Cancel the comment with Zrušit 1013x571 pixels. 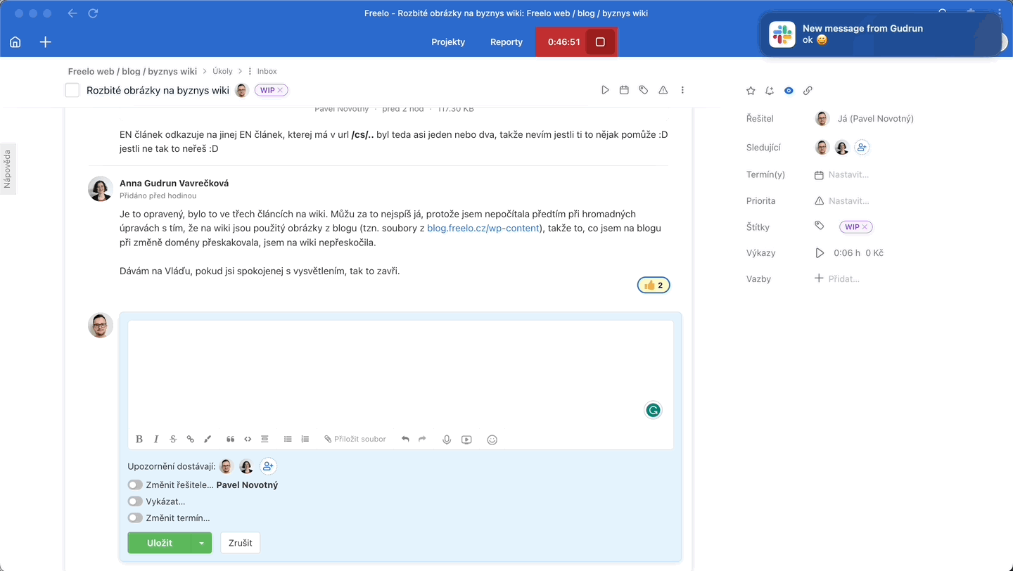[x=241, y=543]
